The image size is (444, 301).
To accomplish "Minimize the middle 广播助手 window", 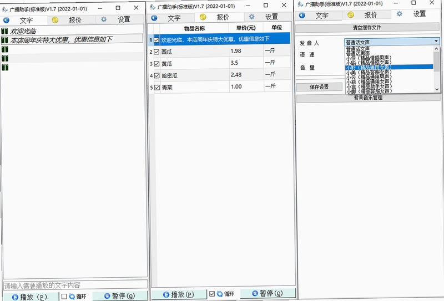I will (248, 6).
